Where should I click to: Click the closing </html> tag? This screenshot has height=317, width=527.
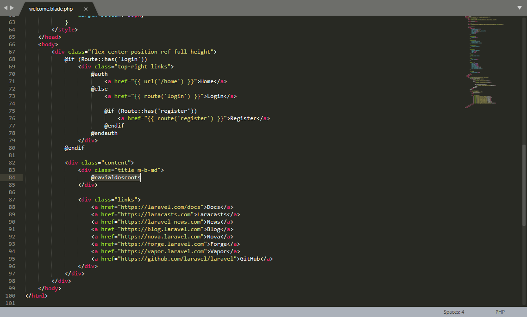coord(37,296)
